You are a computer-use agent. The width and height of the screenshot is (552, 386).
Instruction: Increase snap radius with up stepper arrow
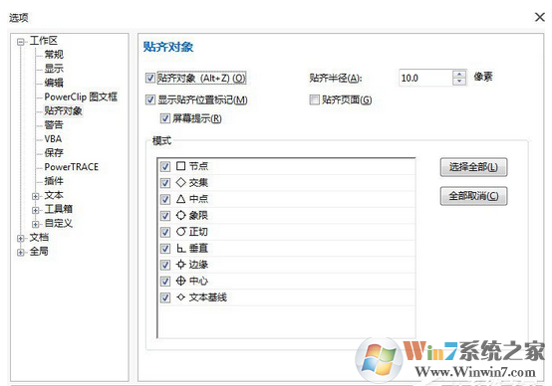click(x=459, y=75)
